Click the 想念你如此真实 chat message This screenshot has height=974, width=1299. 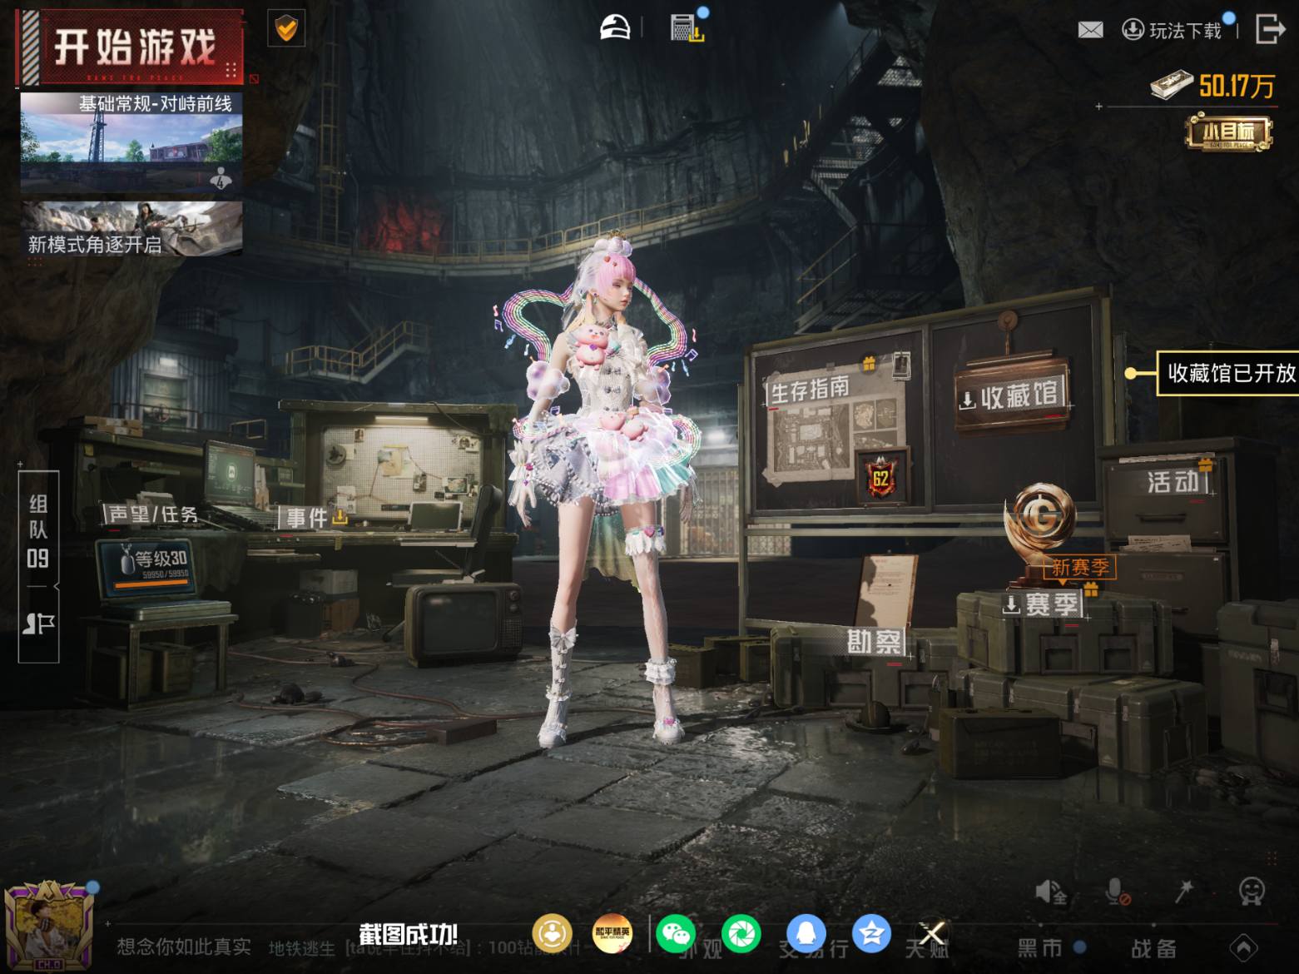click(184, 947)
